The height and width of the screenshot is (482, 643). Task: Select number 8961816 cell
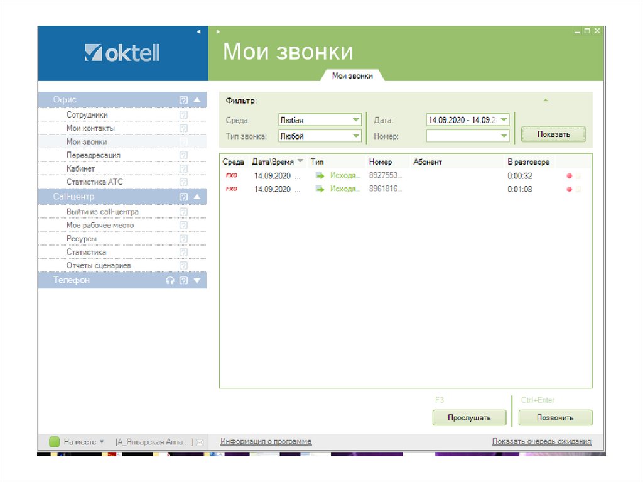[x=385, y=189]
